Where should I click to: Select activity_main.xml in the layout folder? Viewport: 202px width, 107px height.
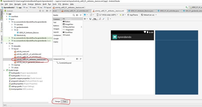pyautogui.click(x=21, y=51)
